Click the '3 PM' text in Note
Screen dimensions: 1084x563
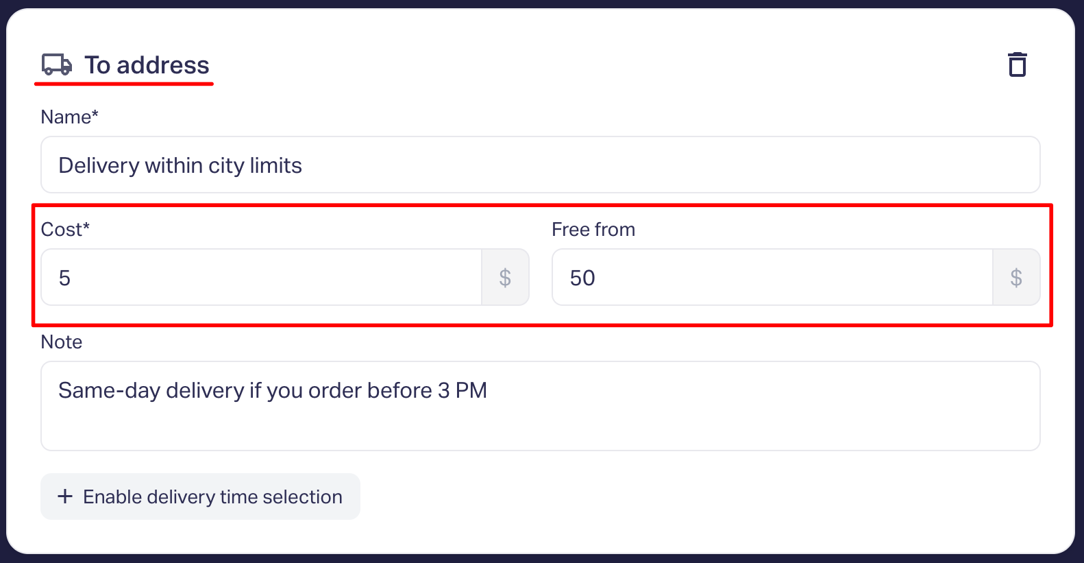(463, 390)
